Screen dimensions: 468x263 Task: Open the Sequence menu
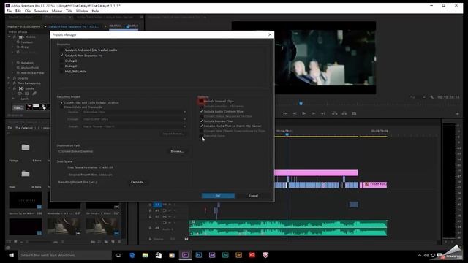[x=41, y=11]
